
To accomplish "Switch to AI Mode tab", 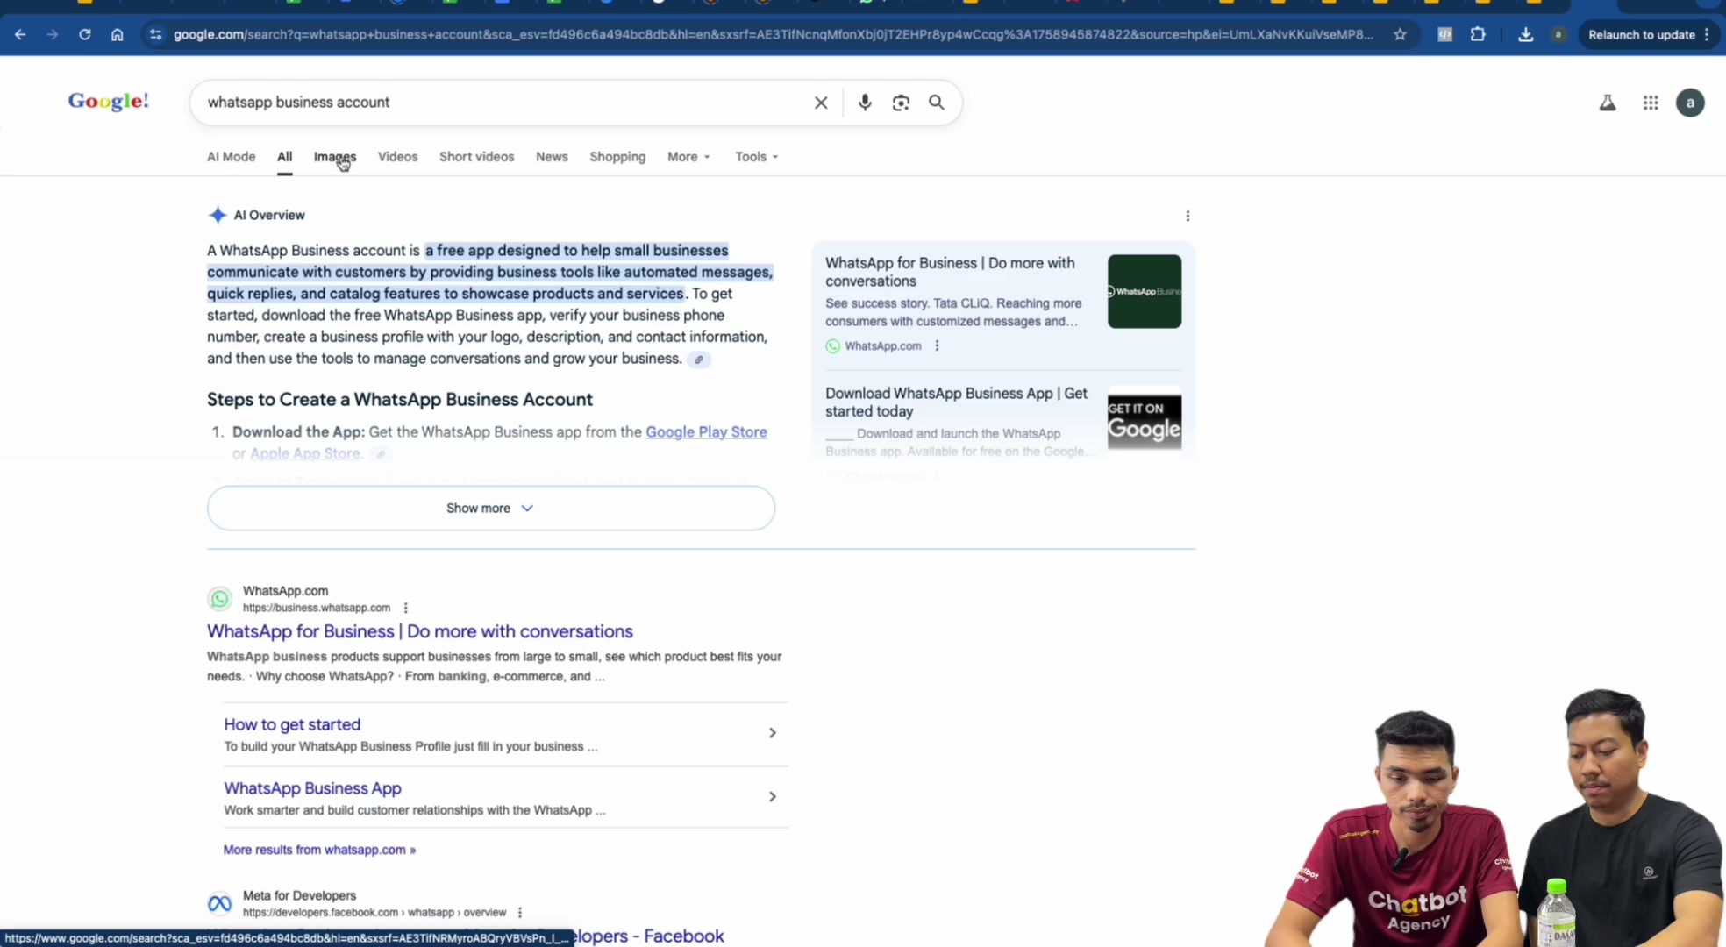I will pos(231,157).
